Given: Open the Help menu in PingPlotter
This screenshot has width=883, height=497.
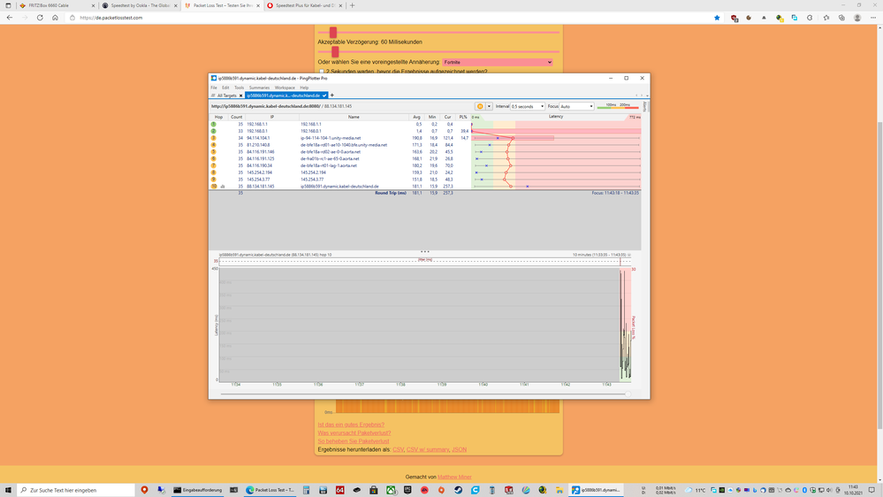Looking at the screenshot, I should coord(304,88).
